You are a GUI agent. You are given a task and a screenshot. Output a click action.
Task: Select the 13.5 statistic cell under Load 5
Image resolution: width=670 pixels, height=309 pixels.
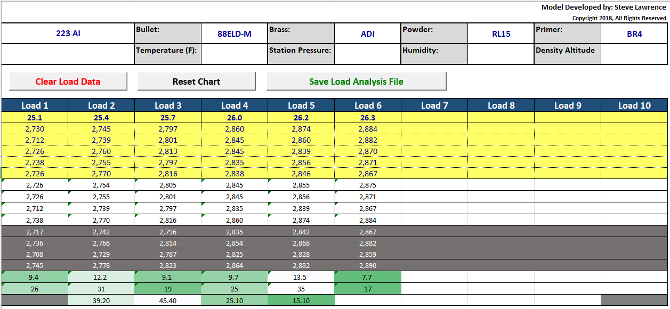[301, 277]
